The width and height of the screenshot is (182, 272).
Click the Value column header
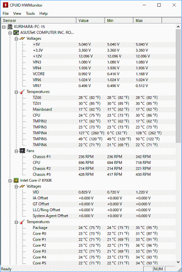tap(90, 21)
